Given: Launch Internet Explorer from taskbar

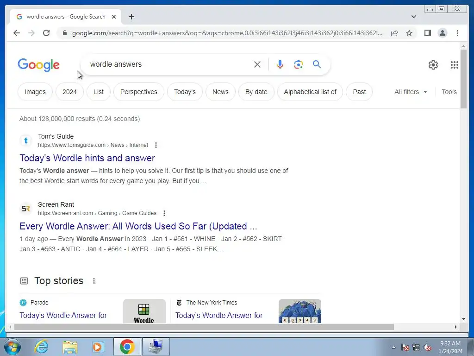Looking at the screenshot, I should [x=41, y=347].
